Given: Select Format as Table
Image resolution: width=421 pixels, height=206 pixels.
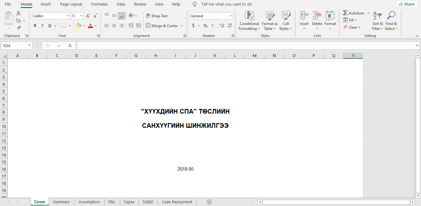Looking at the screenshot, I should [269, 21].
